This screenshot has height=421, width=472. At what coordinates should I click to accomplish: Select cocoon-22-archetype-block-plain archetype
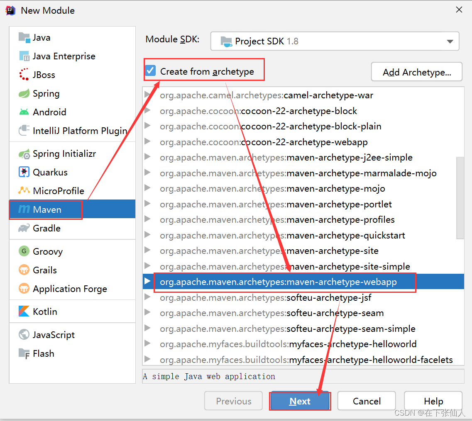pos(303,126)
